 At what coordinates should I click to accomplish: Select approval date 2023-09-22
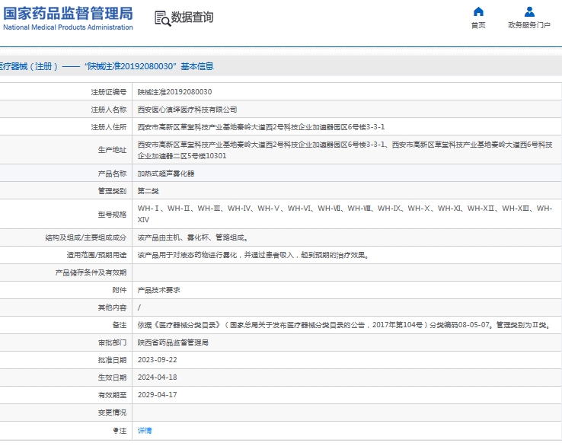click(158, 360)
